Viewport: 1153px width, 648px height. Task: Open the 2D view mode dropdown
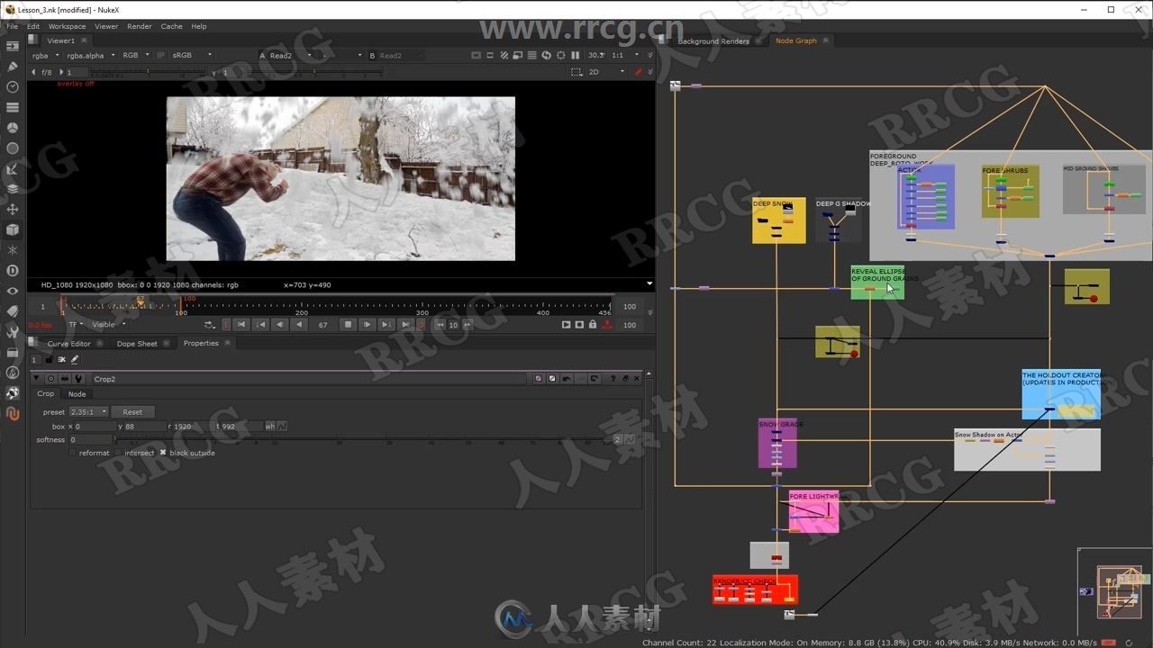[606, 72]
